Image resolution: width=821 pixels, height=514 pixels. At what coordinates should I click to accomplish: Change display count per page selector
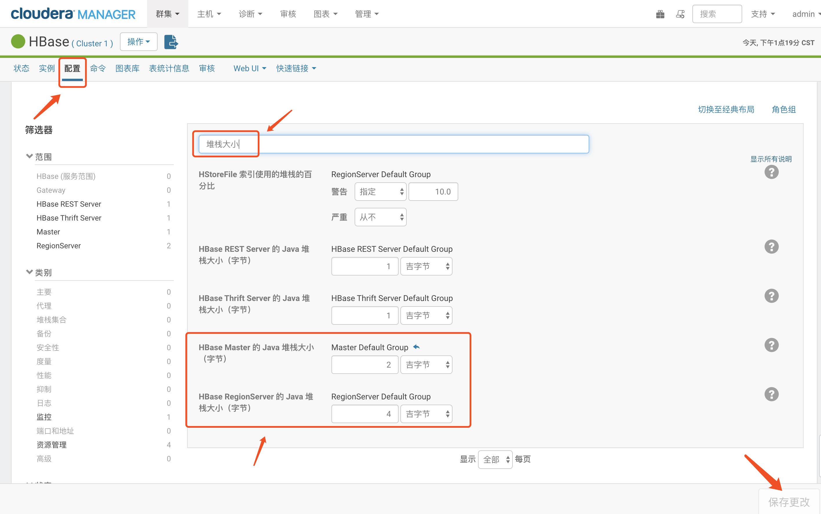(x=496, y=459)
